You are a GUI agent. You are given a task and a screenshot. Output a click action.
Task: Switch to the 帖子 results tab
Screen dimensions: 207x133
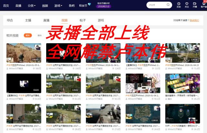click(x=83, y=20)
